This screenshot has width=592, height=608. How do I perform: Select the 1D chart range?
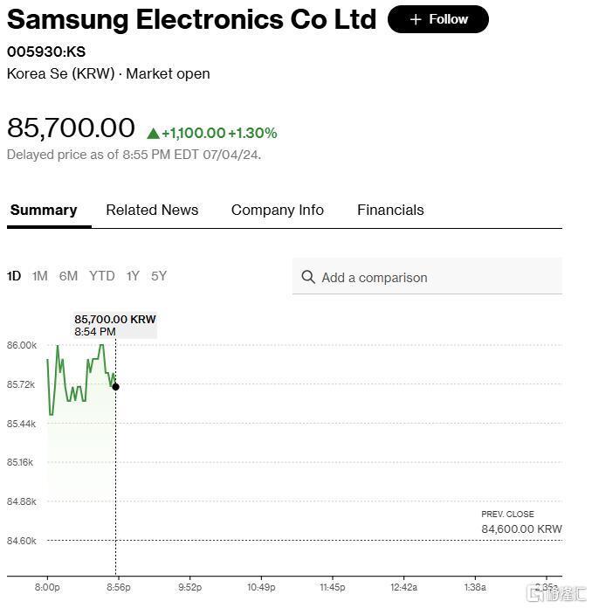click(14, 276)
